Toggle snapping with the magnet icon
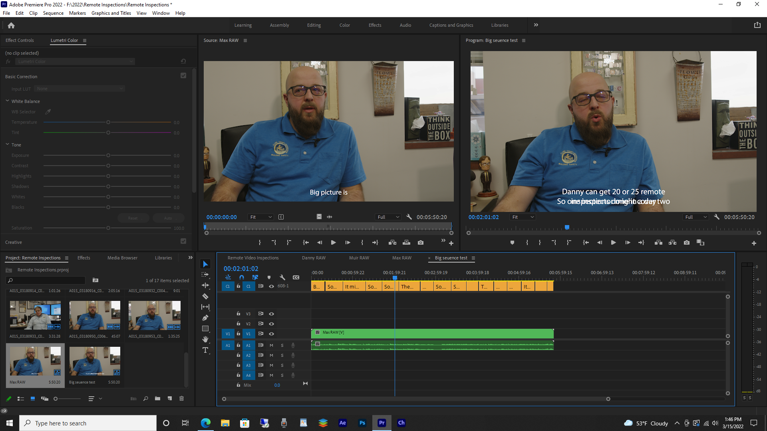767x431 pixels. tap(242, 277)
